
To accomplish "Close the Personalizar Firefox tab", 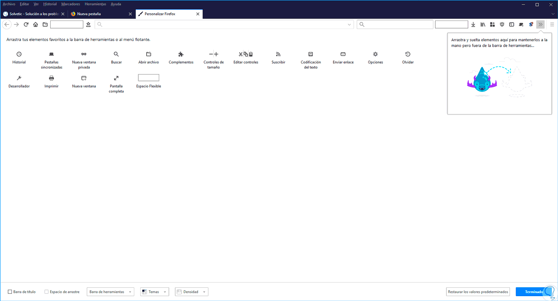I will pyautogui.click(x=198, y=14).
